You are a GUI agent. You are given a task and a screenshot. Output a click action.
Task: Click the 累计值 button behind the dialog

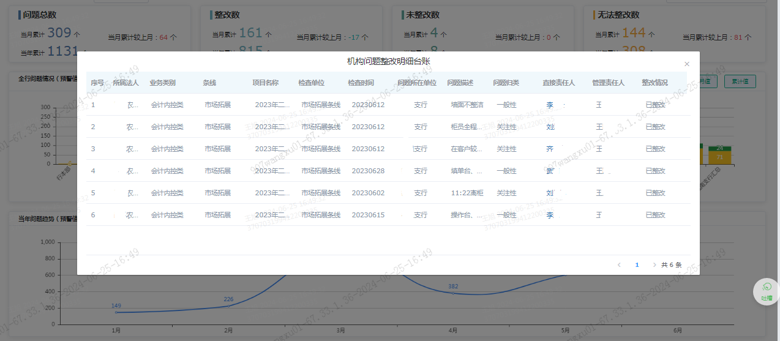click(740, 81)
